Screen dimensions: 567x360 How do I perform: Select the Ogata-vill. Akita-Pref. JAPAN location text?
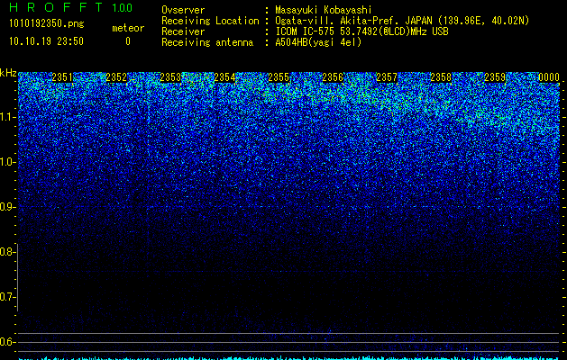[x=402, y=21]
